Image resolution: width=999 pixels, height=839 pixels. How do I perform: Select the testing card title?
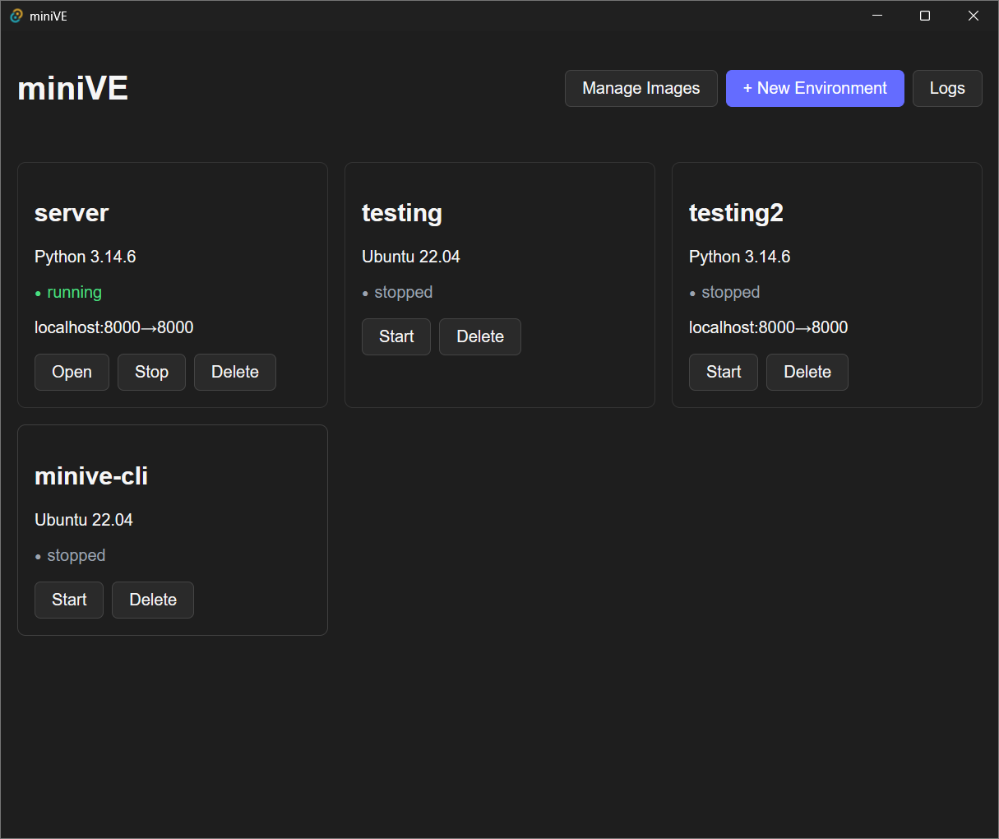pos(402,213)
